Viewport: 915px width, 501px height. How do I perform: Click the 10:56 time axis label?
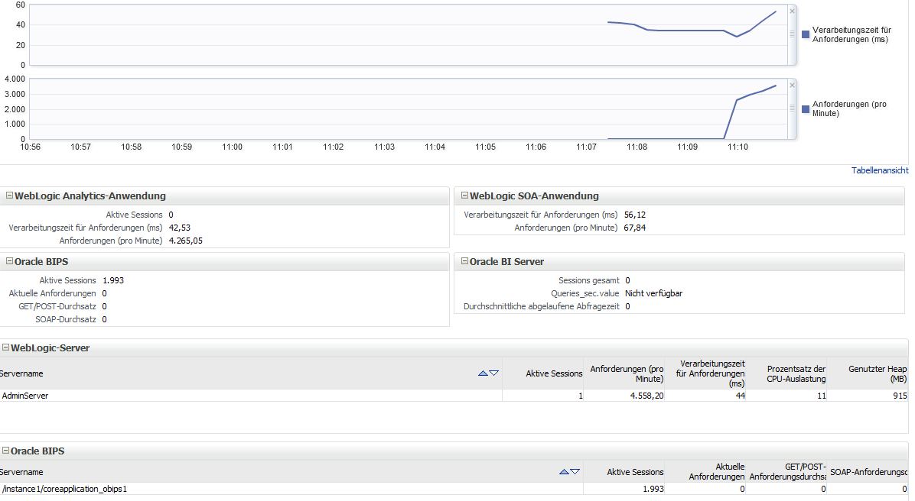click(31, 147)
